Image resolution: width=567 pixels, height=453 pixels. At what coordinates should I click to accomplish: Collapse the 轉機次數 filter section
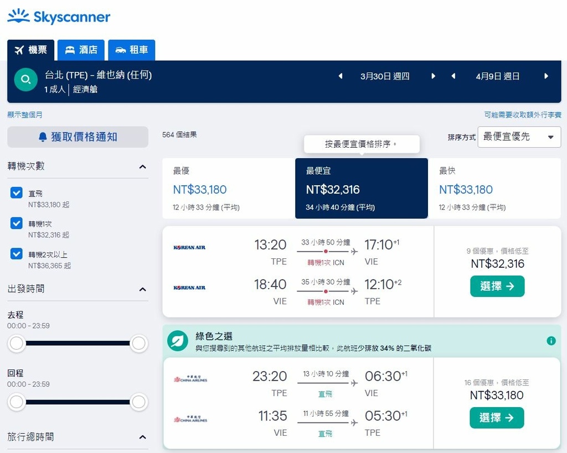click(x=142, y=166)
